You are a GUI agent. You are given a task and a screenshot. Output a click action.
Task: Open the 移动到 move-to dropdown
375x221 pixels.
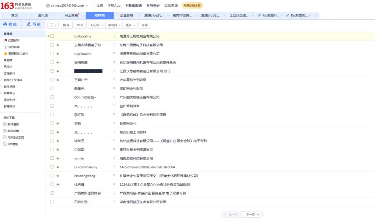tap(114, 25)
